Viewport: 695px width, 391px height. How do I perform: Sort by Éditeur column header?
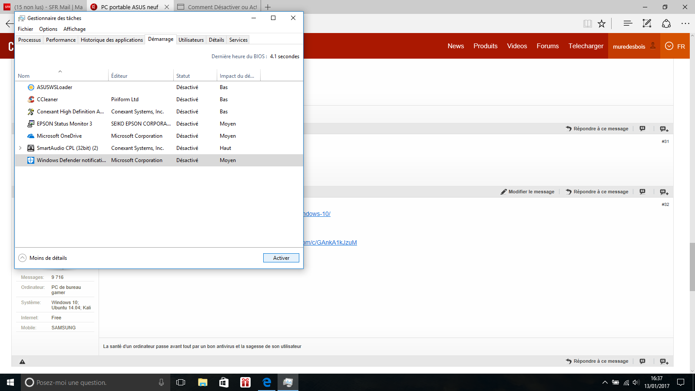pos(141,76)
